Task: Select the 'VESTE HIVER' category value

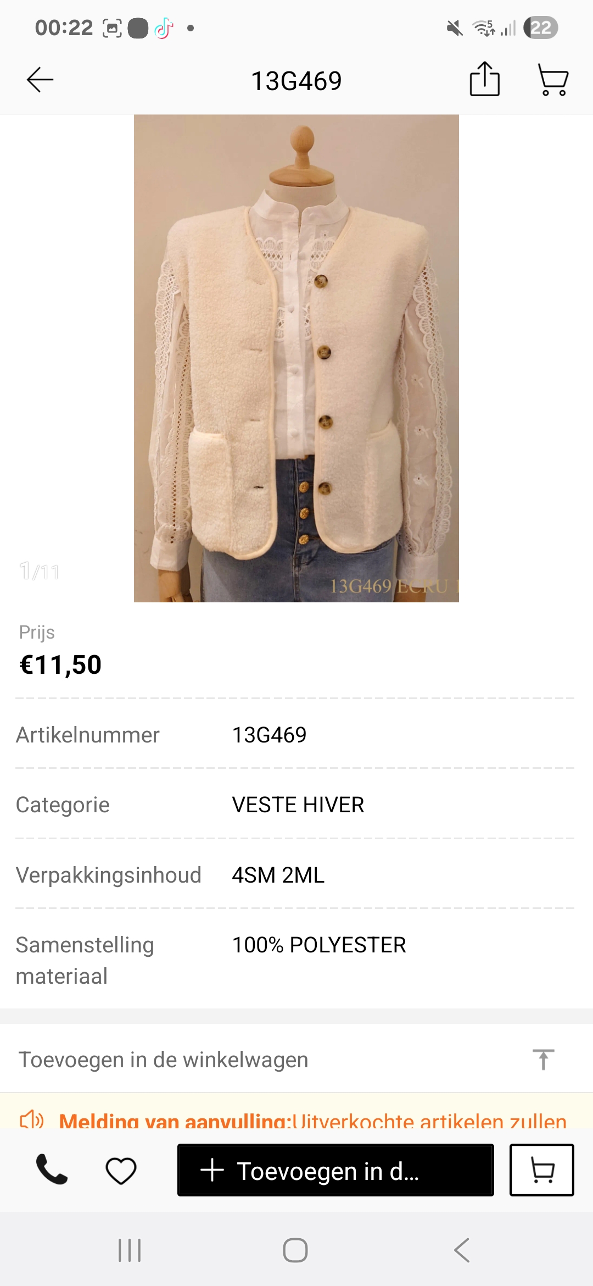Action: (298, 805)
